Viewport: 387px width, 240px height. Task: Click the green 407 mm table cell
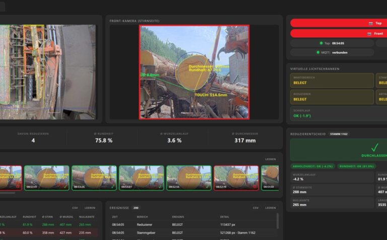(66, 225)
